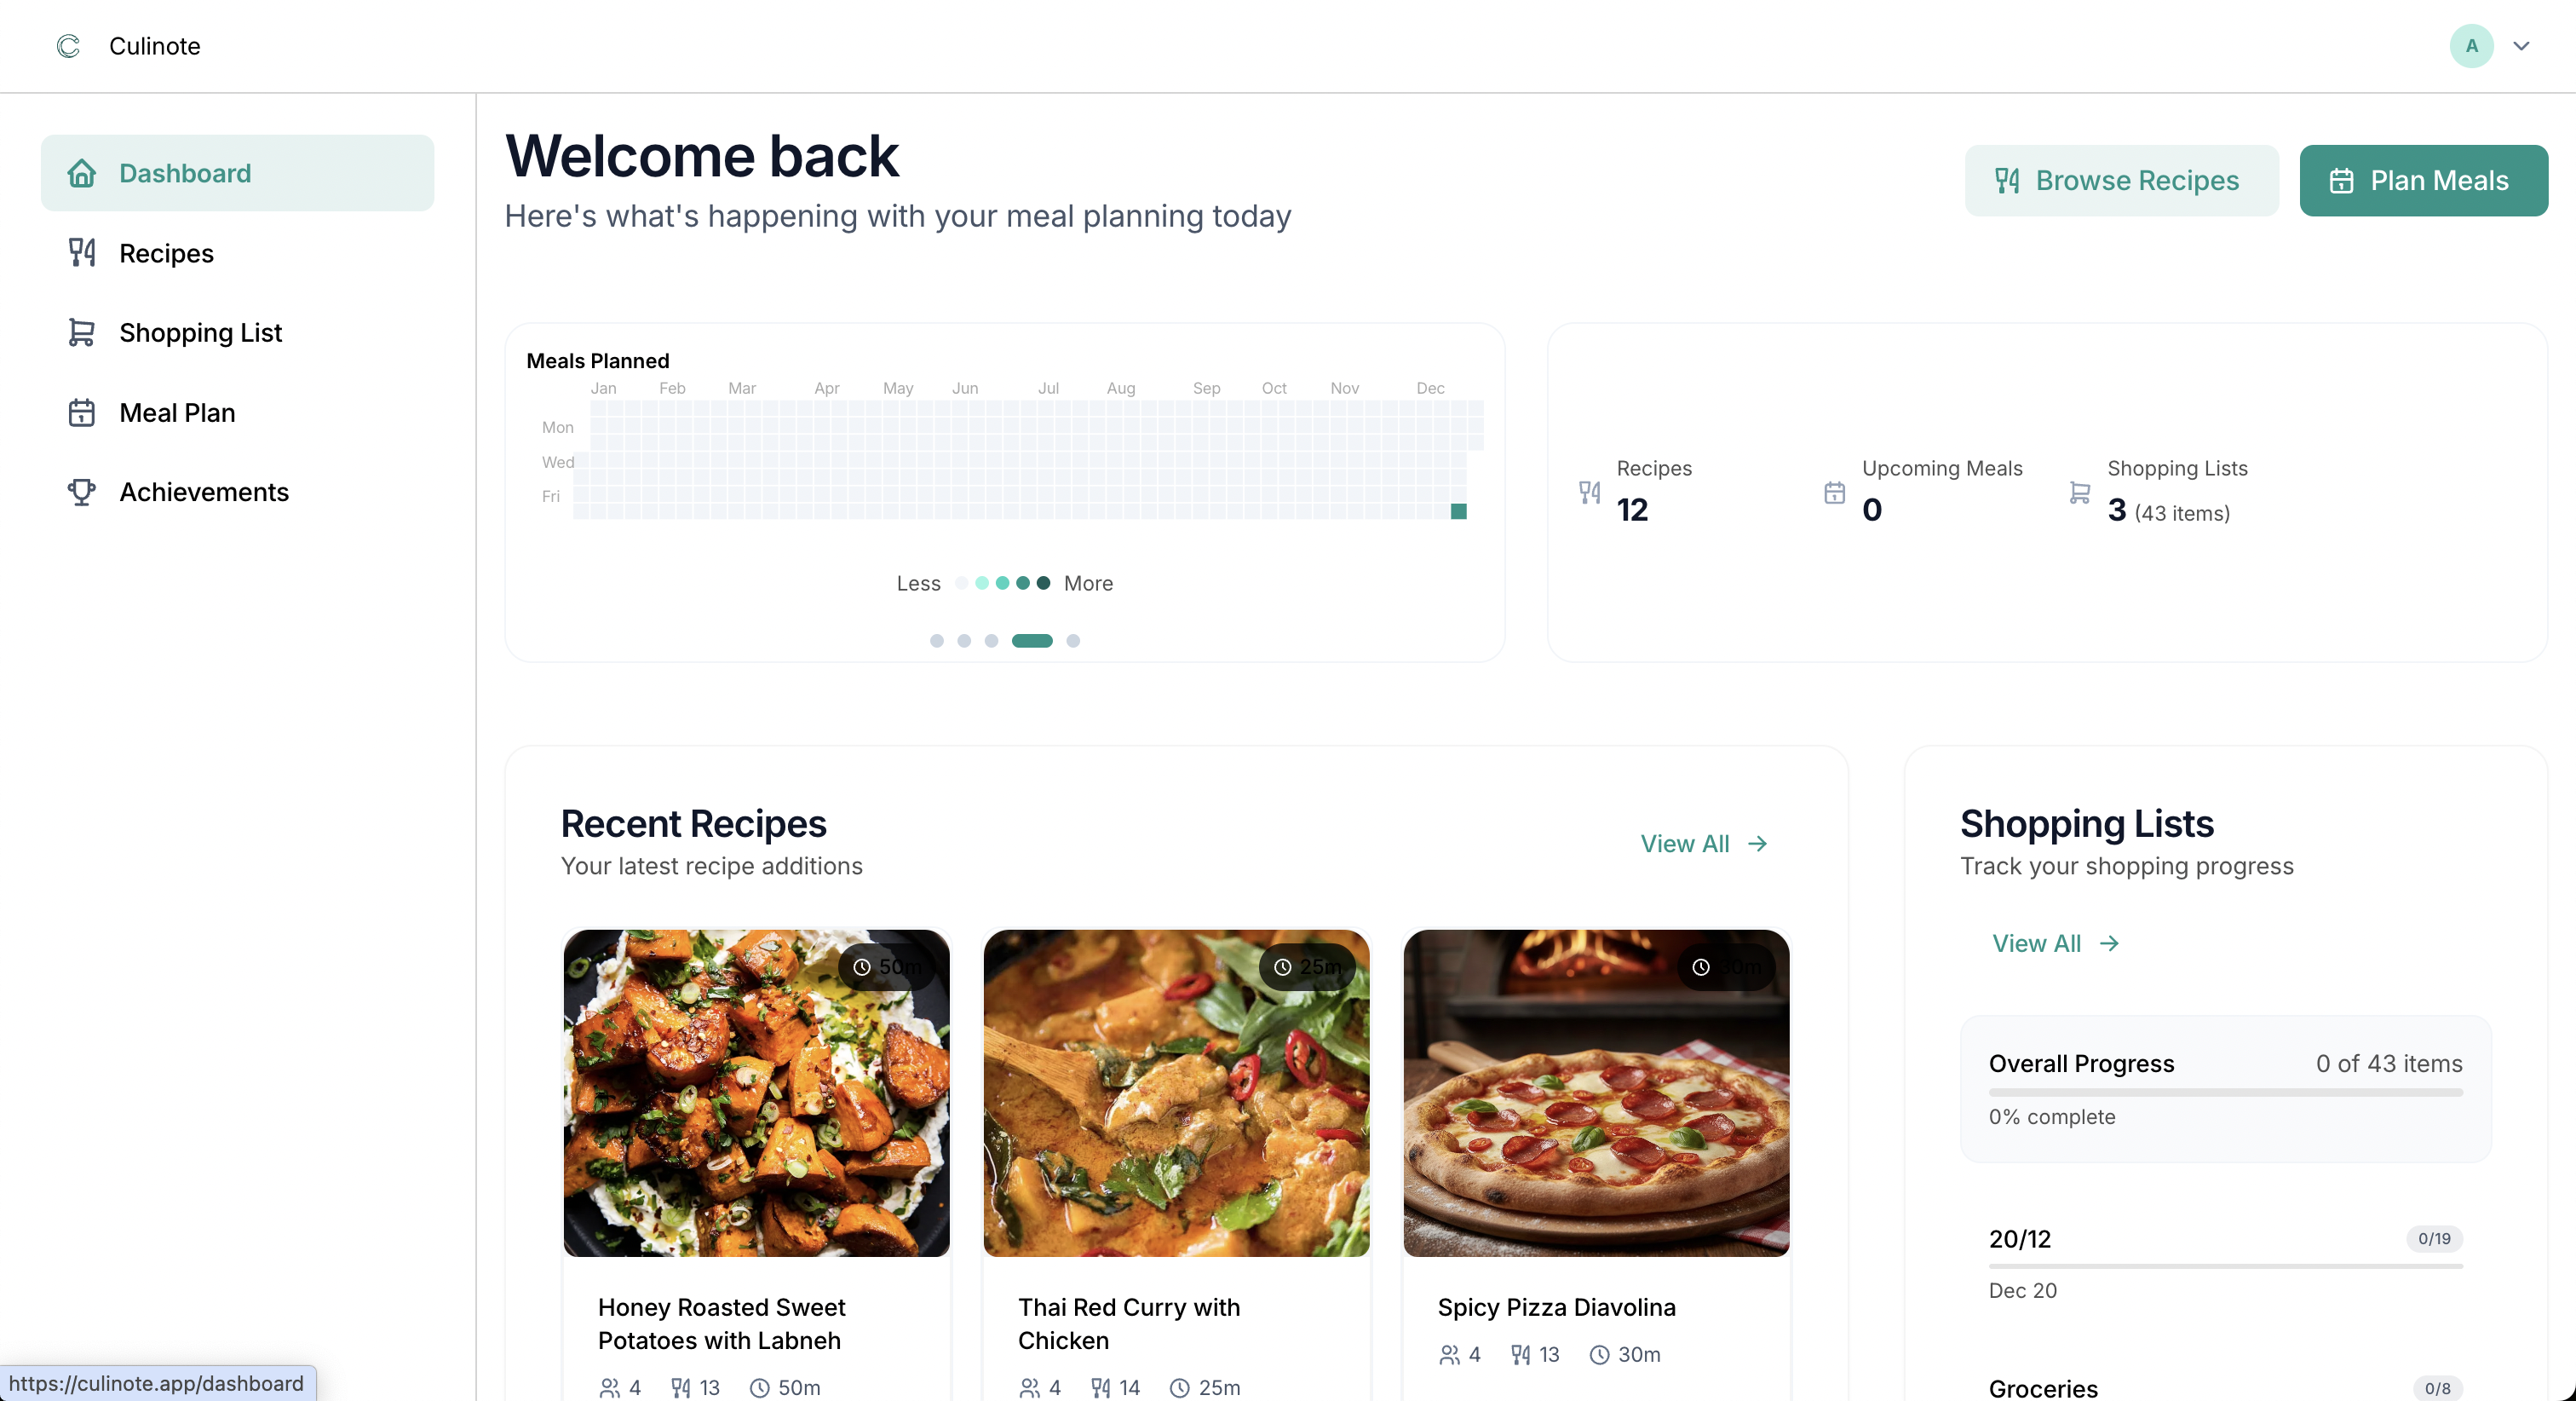Click the Overall Progress bar
2576x1401 pixels.
click(2225, 1091)
